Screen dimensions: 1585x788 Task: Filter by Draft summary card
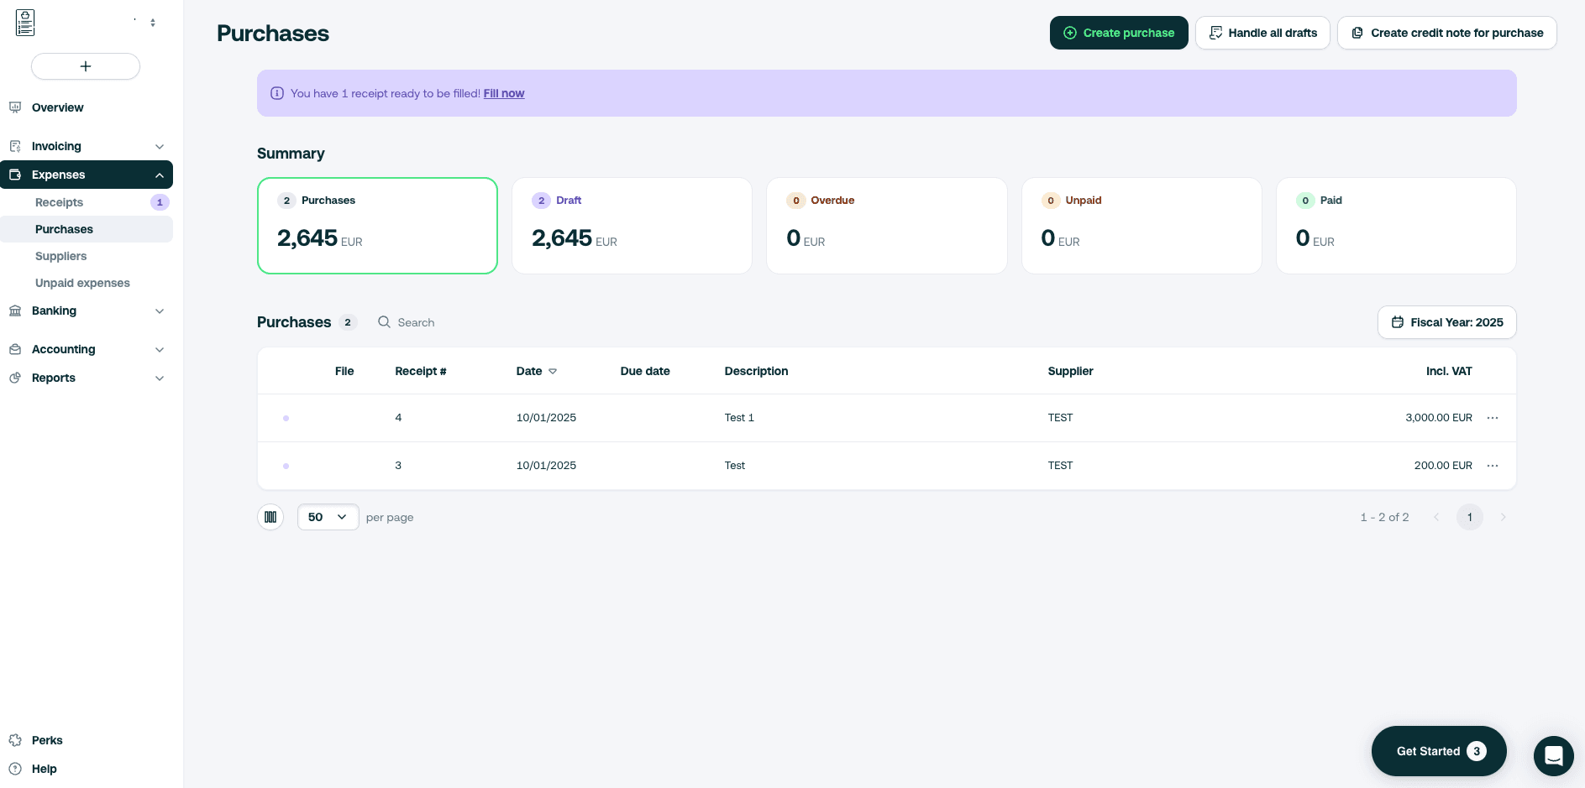(632, 225)
